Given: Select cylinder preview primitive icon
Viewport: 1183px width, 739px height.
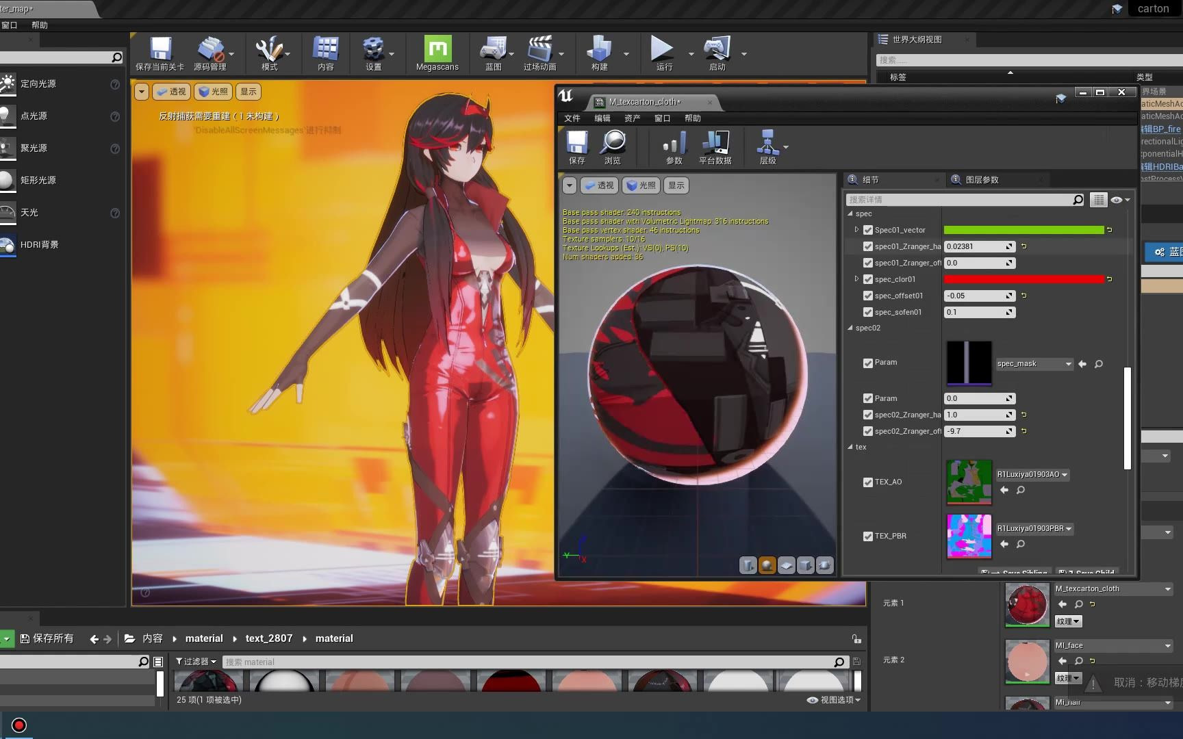Looking at the screenshot, I should tap(748, 565).
